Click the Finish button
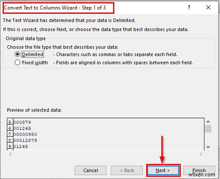Screen dimensions: 220x179 click(199, 170)
